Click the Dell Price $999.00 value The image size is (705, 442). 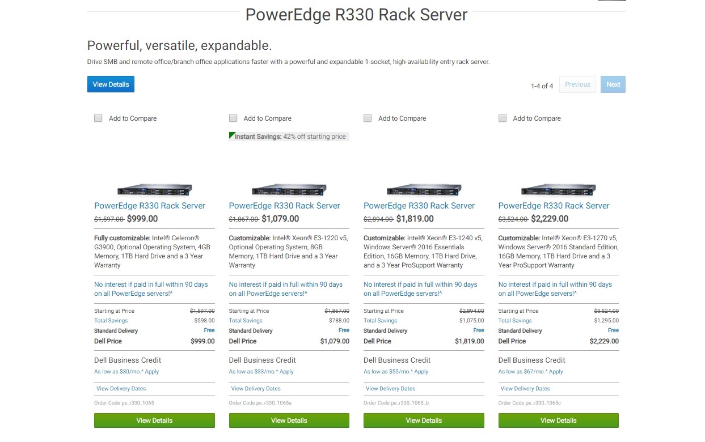[202, 341]
